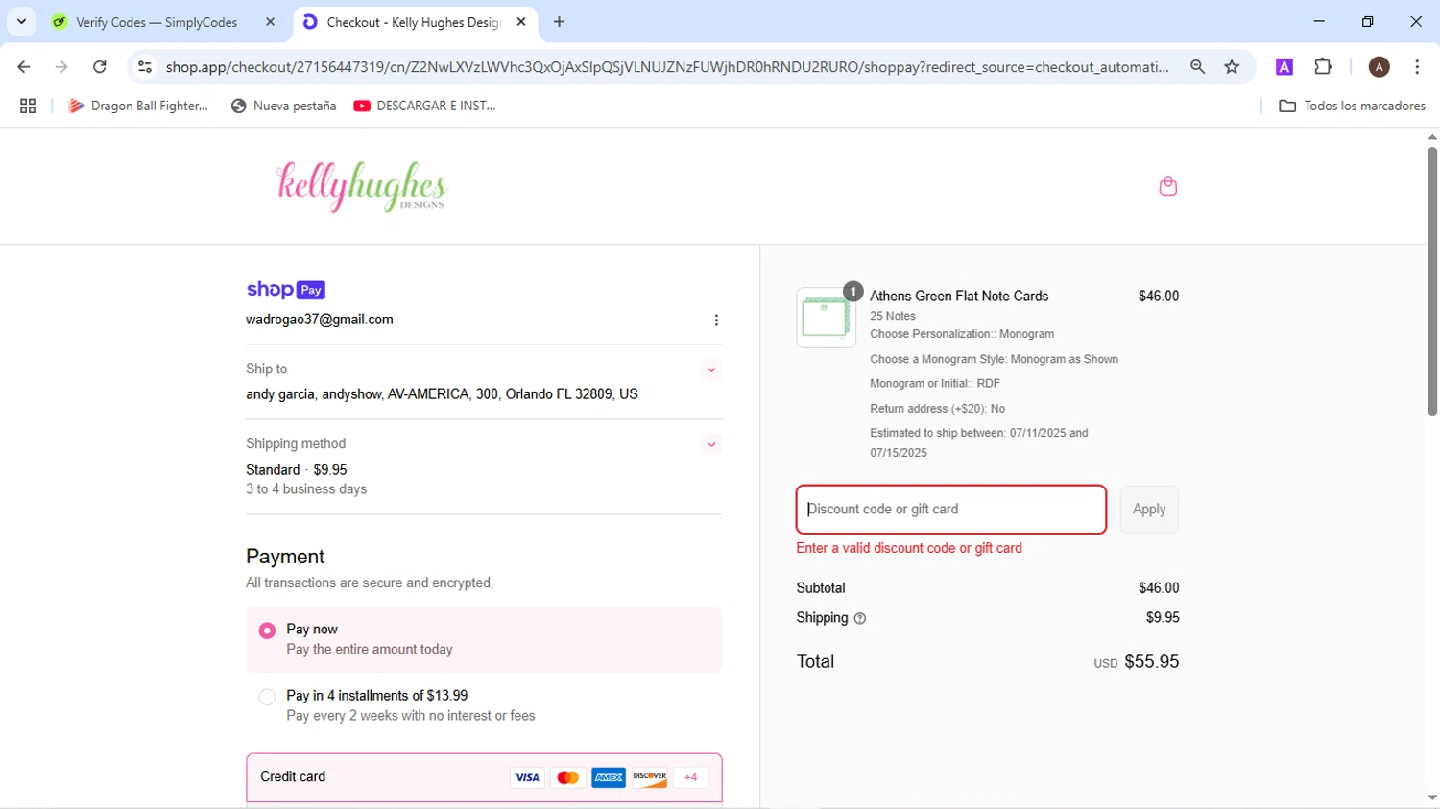This screenshot has width=1440, height=809.
Task: Open the Extensions puzzle icon
Action: pos(1323,67)
